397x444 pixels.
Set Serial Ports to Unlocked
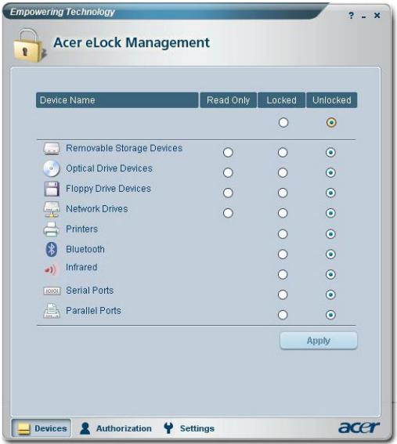330,294
